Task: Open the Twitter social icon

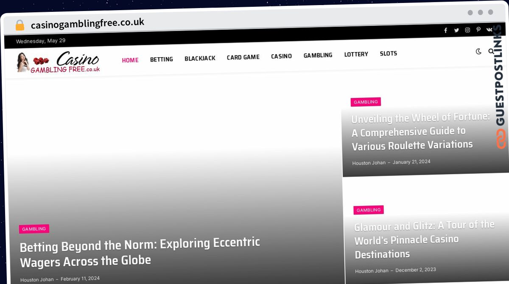Action: pyautogui.click(x=456, y=30)
